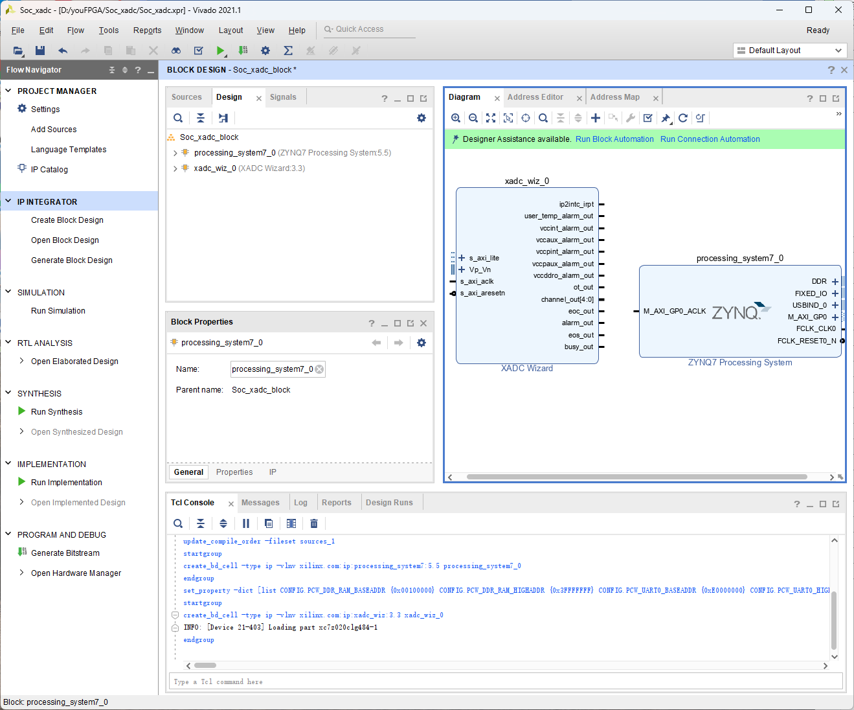Search the Tcl Console with magnifier icon
This screenshot has width=854, height=710.
[x=178, y=523]
